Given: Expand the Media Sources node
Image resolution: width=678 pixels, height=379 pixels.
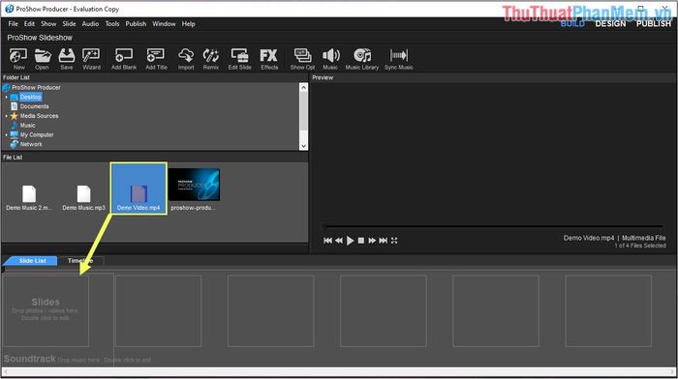Looking at the screenshot, I should [6, 116].
